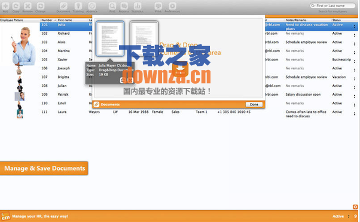Click the 'Salary discussion soon' note
Viewport: 360px width, 222px height.
tap(303, 95)
